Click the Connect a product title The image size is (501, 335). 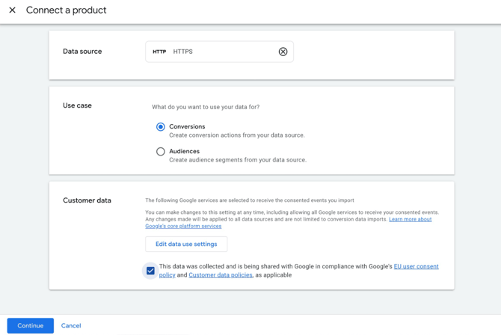67,10
